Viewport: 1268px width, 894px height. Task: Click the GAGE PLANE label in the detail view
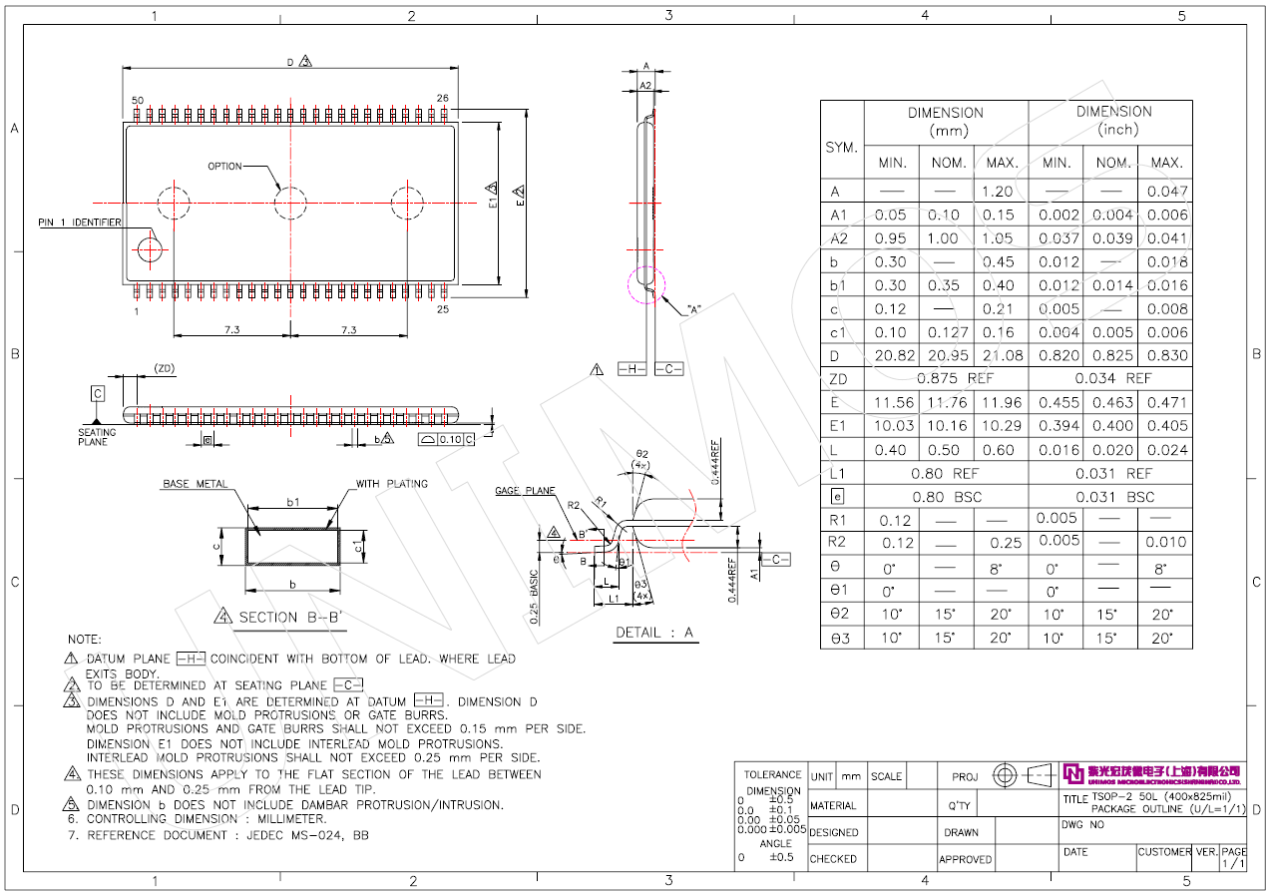524,491
